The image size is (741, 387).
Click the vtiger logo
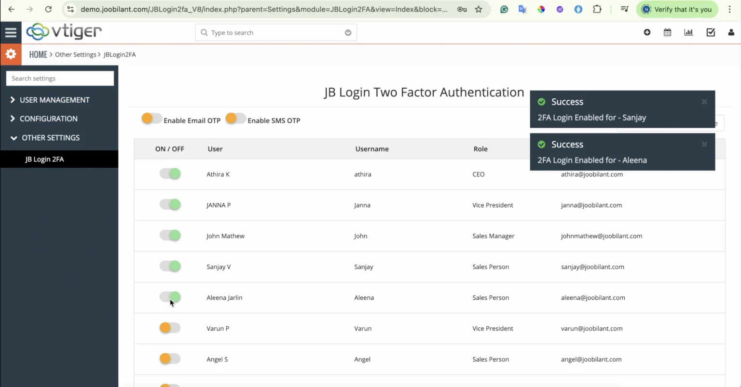pyautogui.click(x=63, y=32)
